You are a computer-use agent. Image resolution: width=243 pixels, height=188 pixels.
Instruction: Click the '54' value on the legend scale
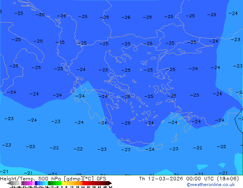[x=110, y=187]
